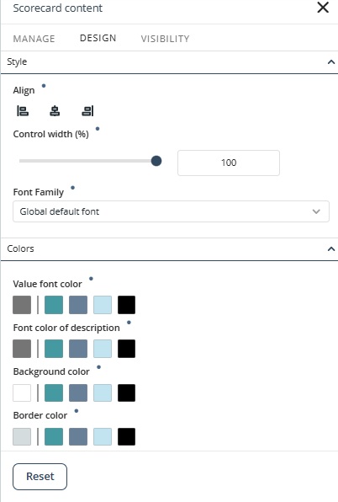Click the dot indicator next to Value font color
This screenshot has width=338, height=502.
coord(91,279)
